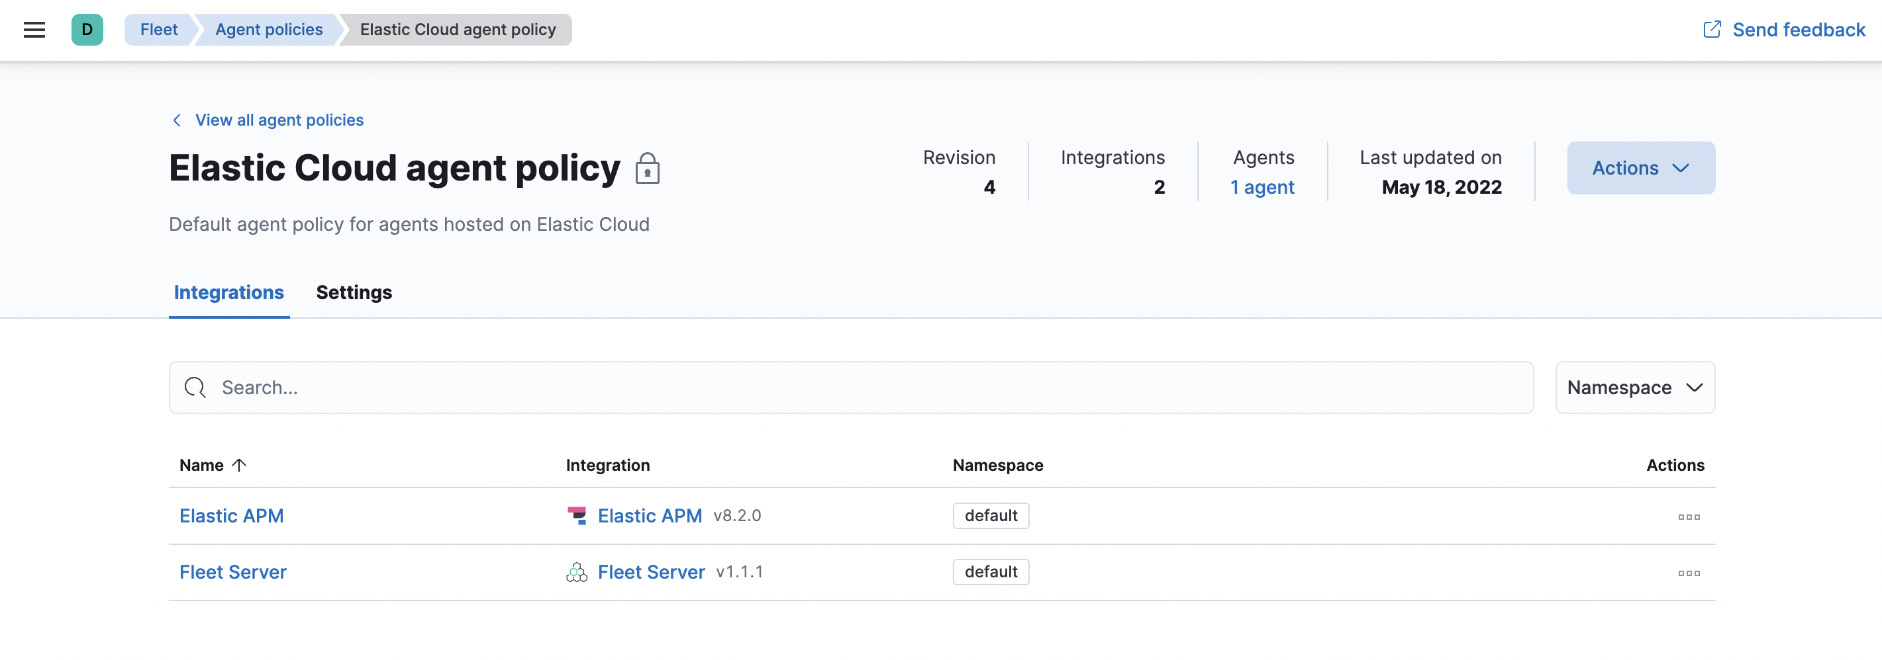Click the default namespace badge for Elastic APM

pyautogui.click(x=991, y=516)
